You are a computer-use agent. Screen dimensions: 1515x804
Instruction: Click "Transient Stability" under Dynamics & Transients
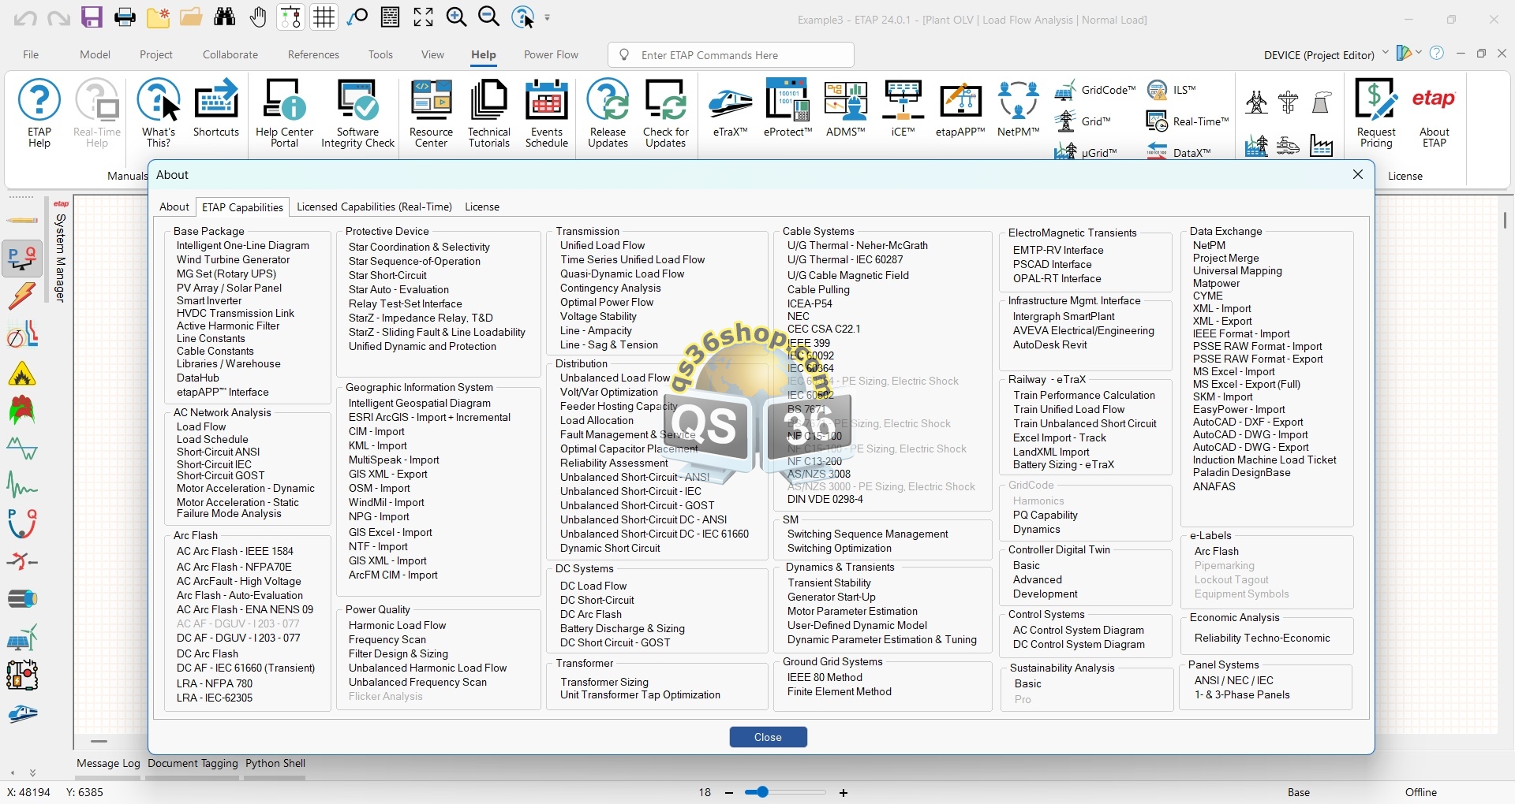point(829,583)
